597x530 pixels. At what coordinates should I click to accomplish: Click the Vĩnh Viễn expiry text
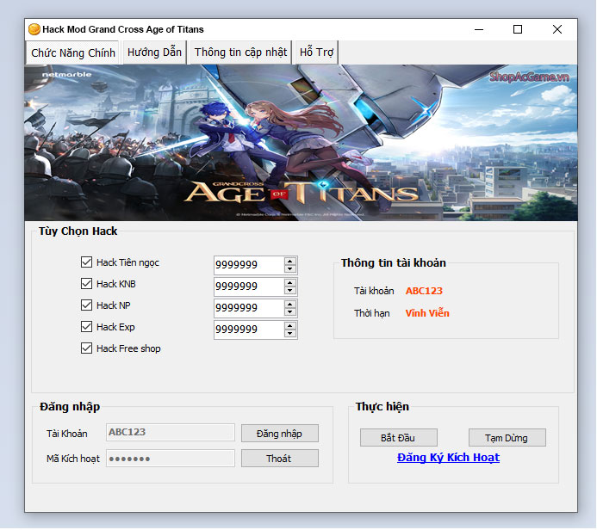tap(427, 313)
